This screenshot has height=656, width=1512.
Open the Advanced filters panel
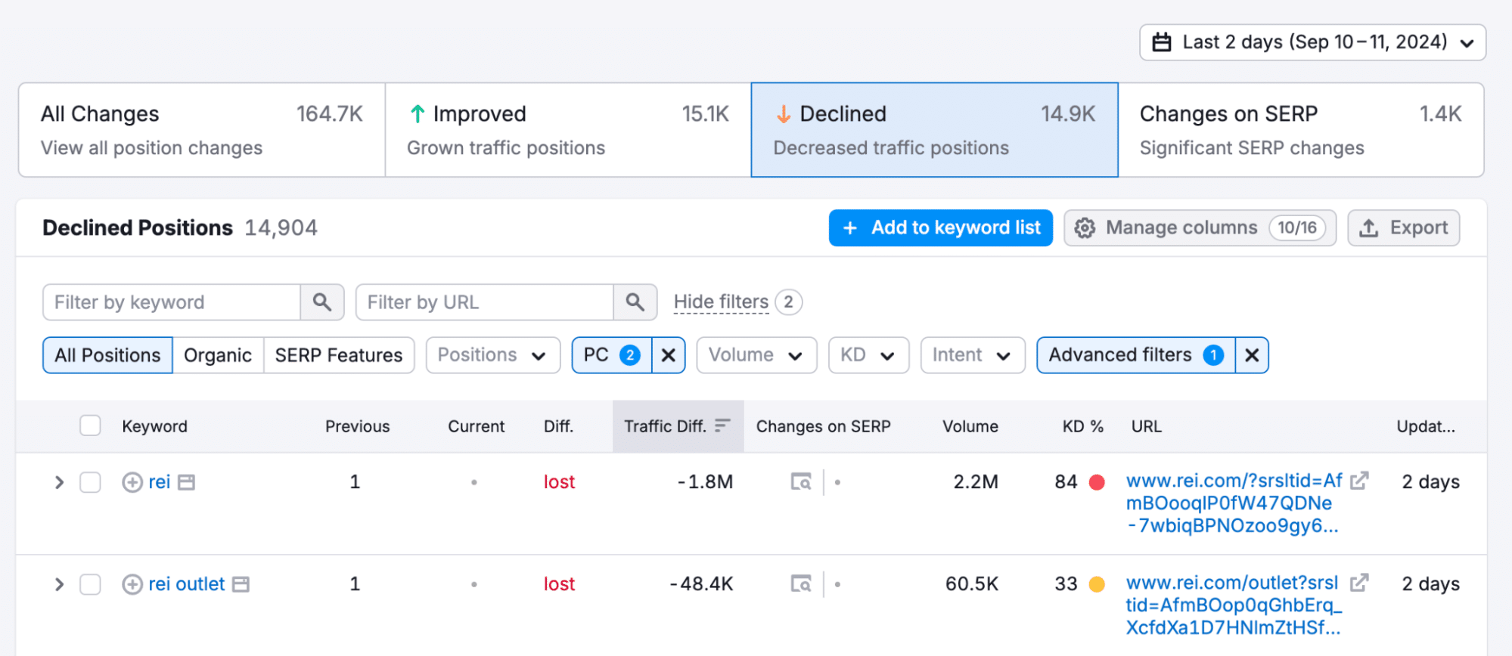pyautogui.click(x=1136, y=355)
